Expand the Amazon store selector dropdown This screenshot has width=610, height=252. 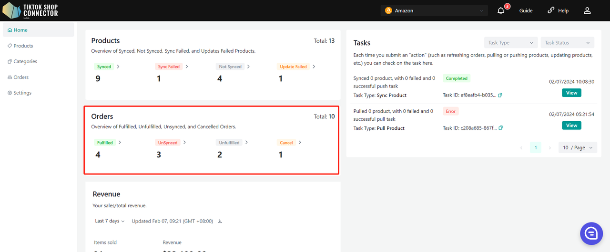click(434, 10)
